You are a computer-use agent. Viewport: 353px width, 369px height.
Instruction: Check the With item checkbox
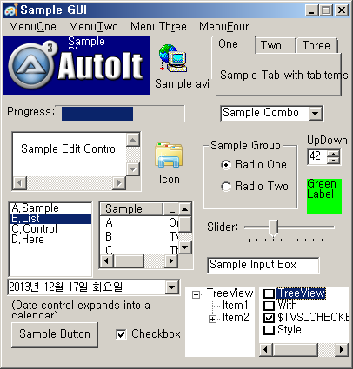(x=269, y=306)
